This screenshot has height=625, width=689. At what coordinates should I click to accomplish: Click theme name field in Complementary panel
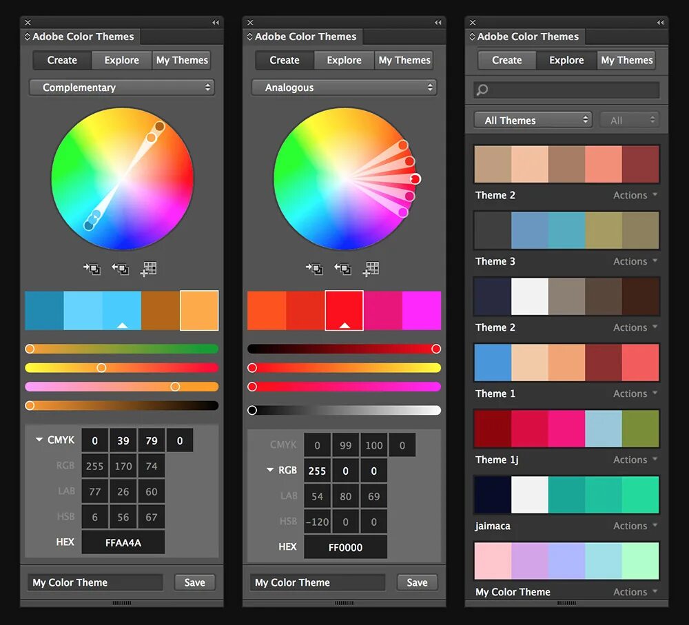click(x=95, y=582)
